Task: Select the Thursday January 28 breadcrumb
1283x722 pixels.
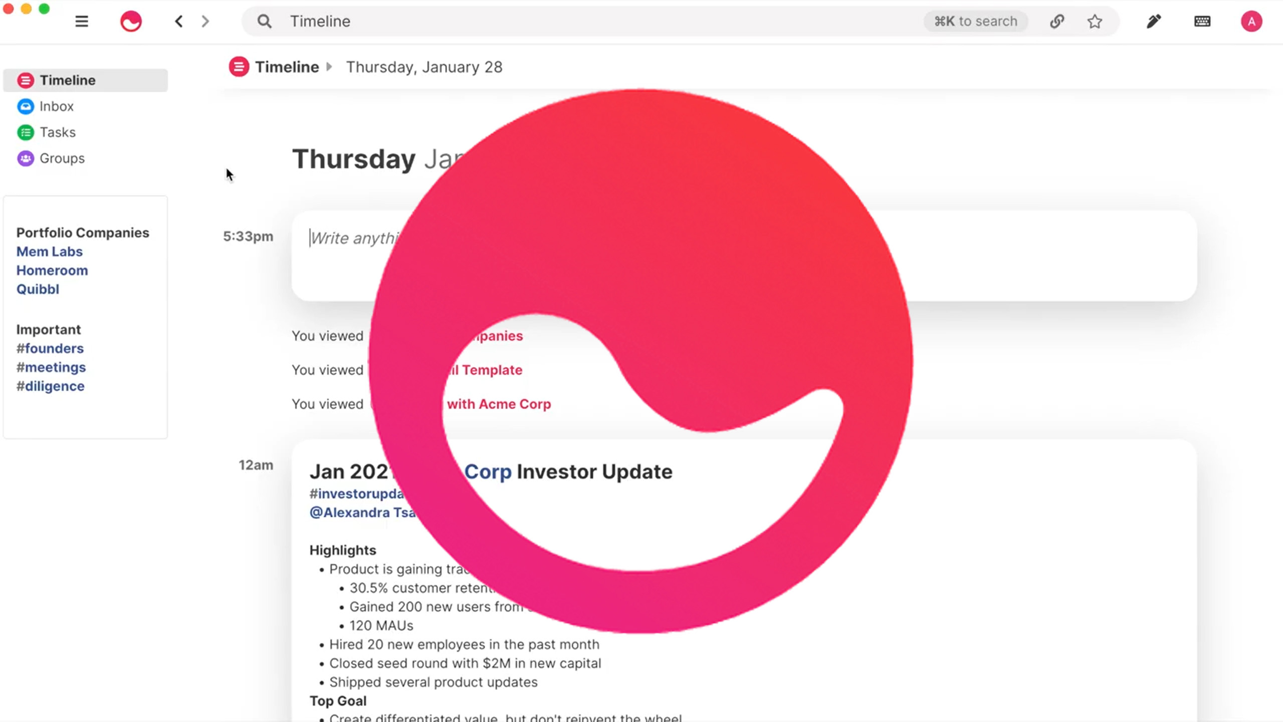Action: pos(424,66)
